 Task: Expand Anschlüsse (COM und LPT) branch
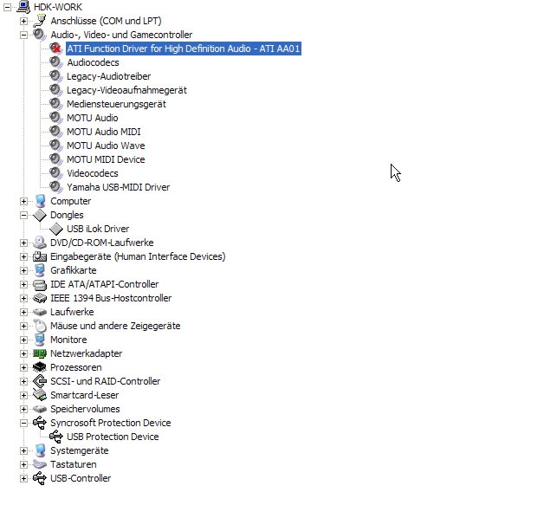23,21
